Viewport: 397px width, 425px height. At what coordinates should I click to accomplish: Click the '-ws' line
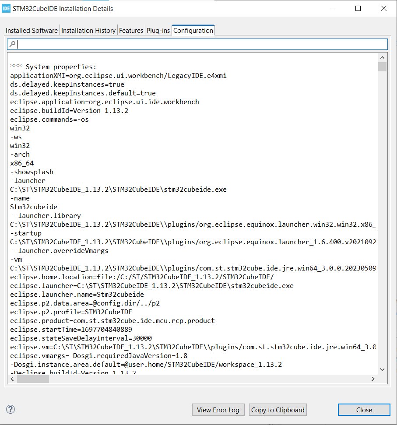[x=16, y=137]
